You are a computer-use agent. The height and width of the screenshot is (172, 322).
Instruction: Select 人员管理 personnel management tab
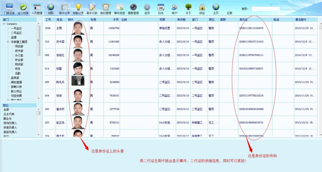[x=37, y=9]
